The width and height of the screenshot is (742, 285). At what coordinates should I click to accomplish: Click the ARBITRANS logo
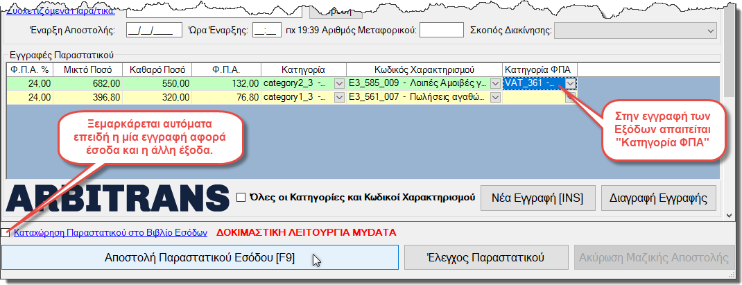117,198
